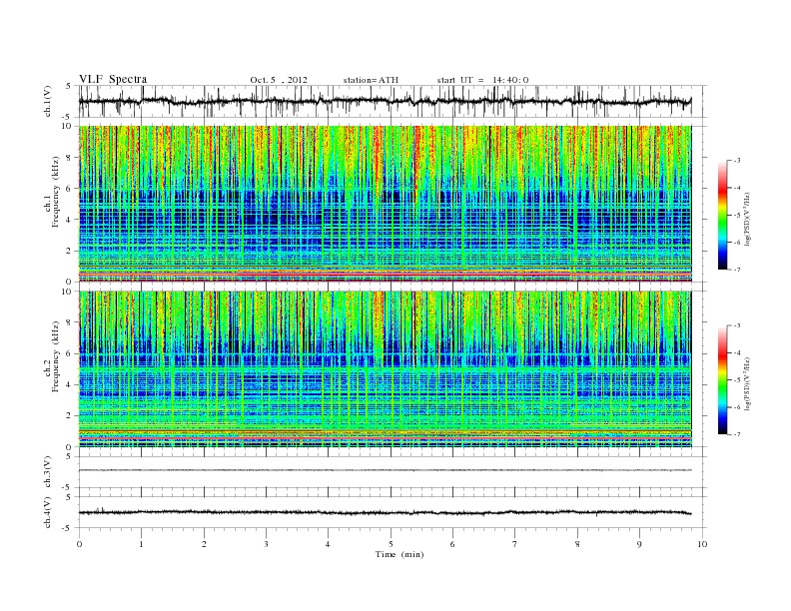Click the ch.4 voltage waveform trace

tap(386, 512)
